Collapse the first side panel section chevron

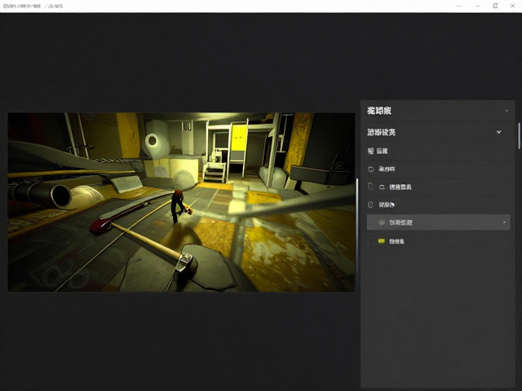[507, 111]
